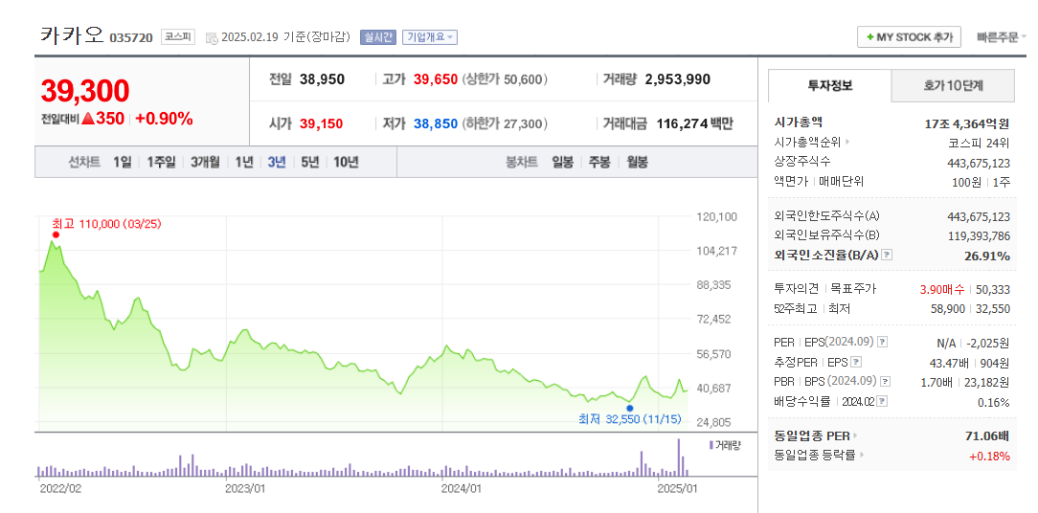Select the 3년 line chart period

pos(277,162)
